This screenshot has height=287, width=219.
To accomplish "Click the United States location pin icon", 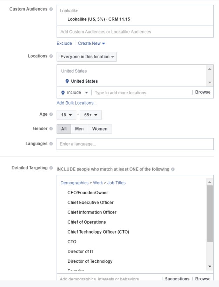I will coord(67,81).
